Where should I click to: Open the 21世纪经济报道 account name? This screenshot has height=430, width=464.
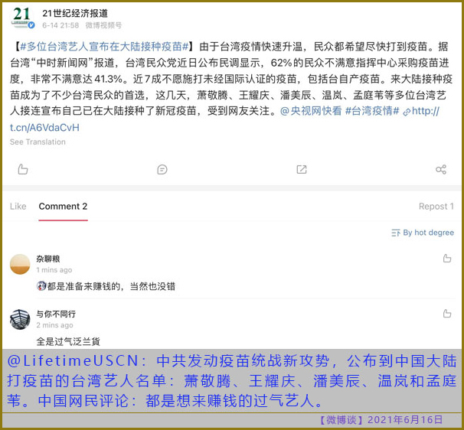coord(75,13)
